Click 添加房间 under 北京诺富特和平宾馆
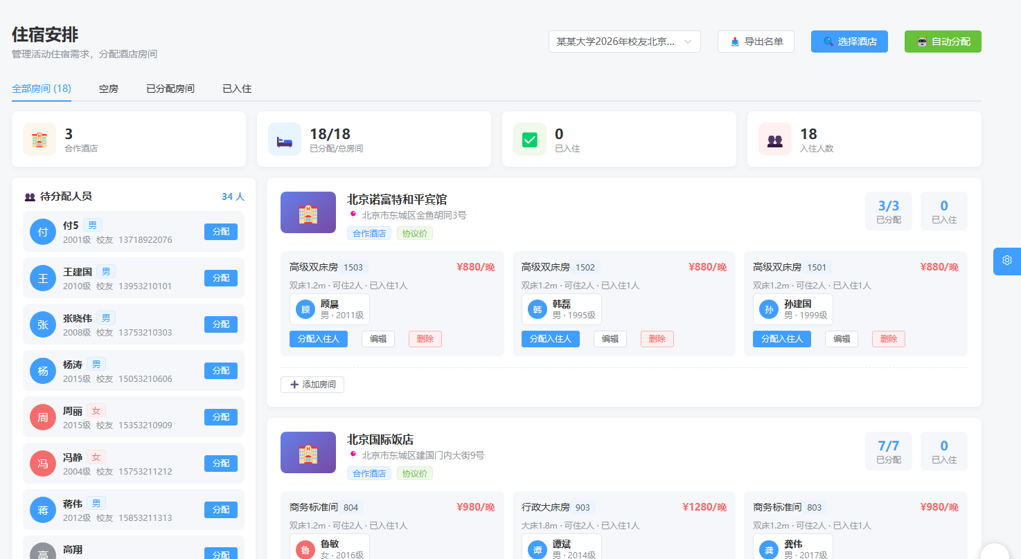 312,385
